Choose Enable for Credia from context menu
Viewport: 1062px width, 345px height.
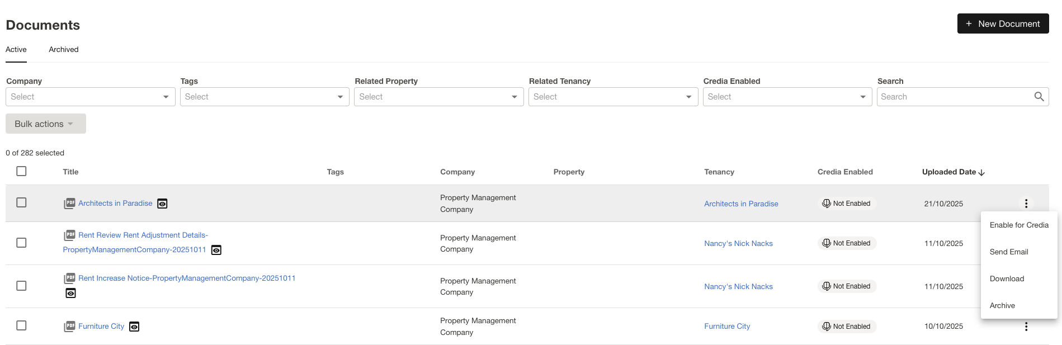[1018, 225]
